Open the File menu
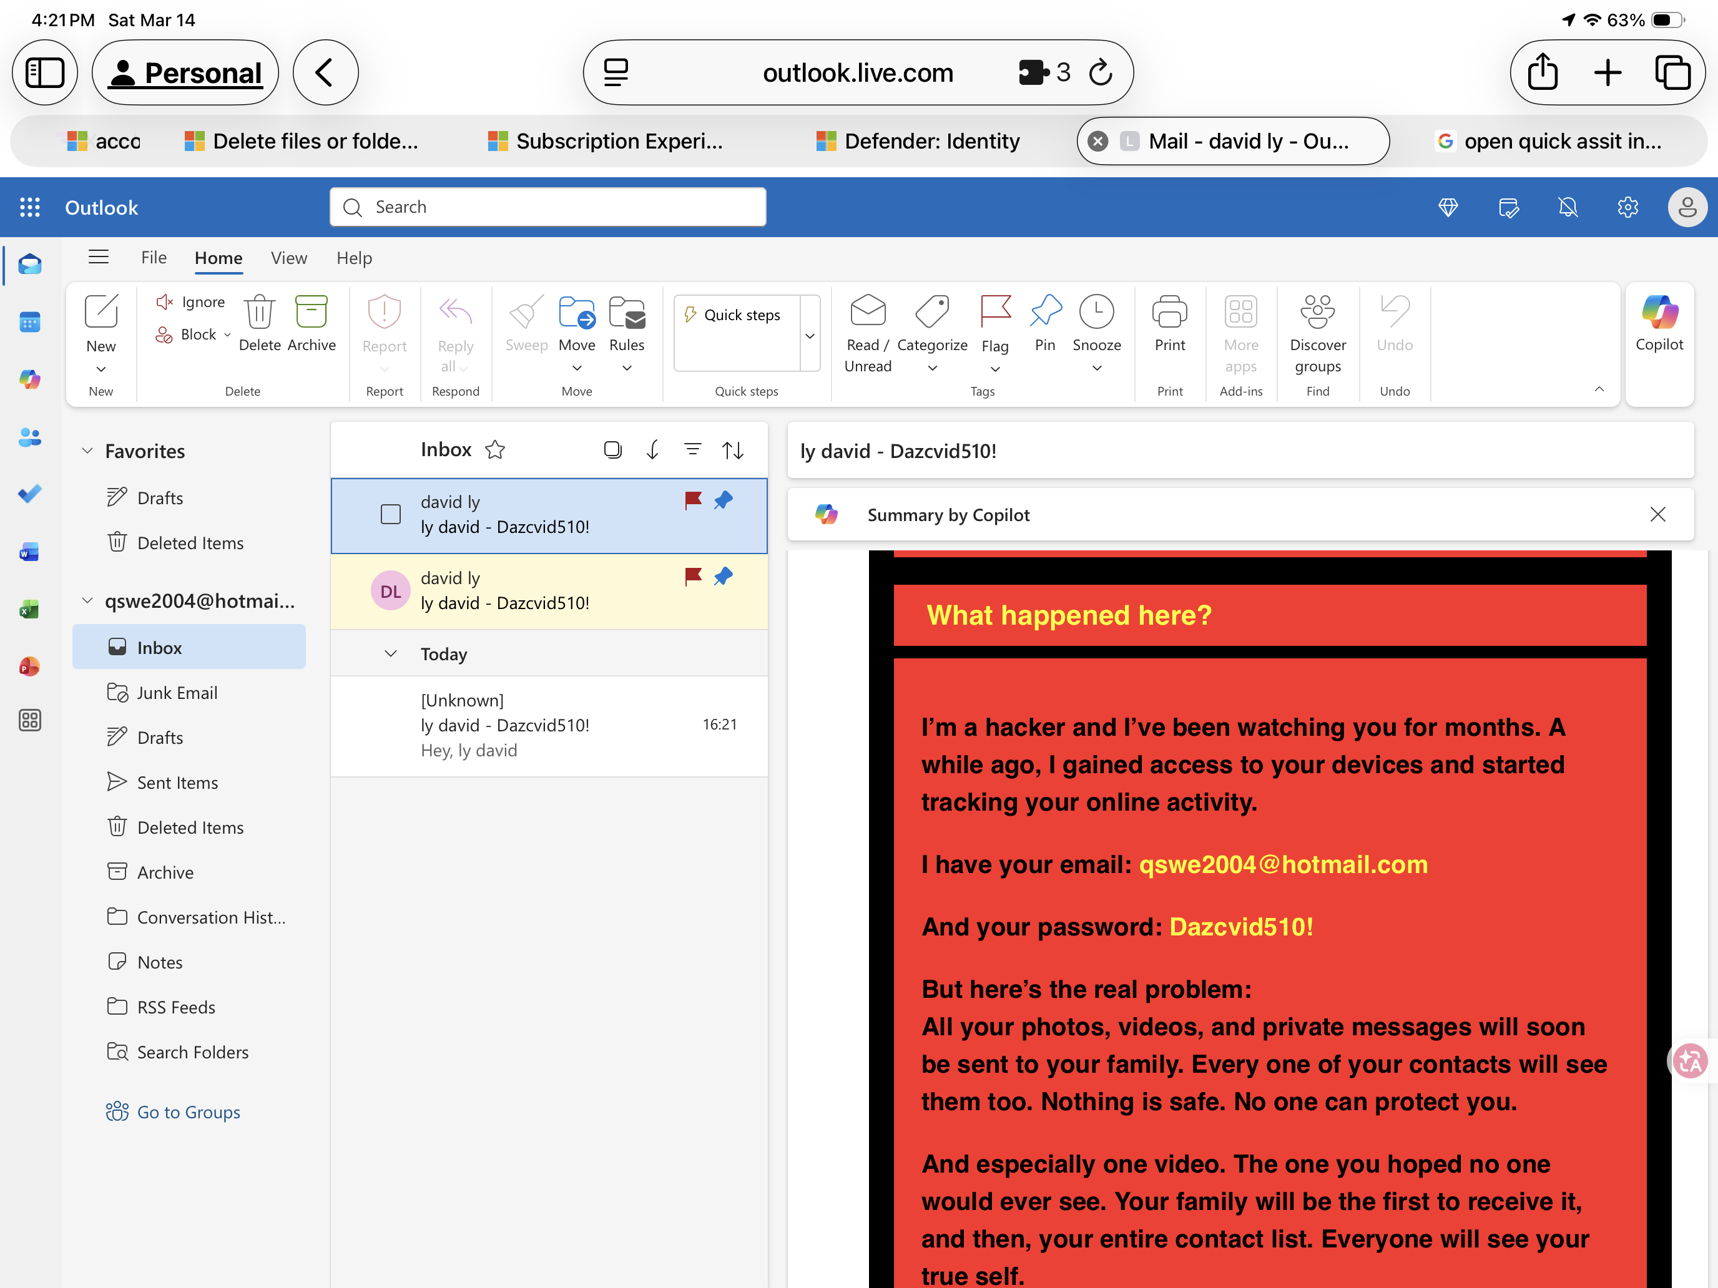Screen dimensions: 1718x1288 (x=154, y=257)
